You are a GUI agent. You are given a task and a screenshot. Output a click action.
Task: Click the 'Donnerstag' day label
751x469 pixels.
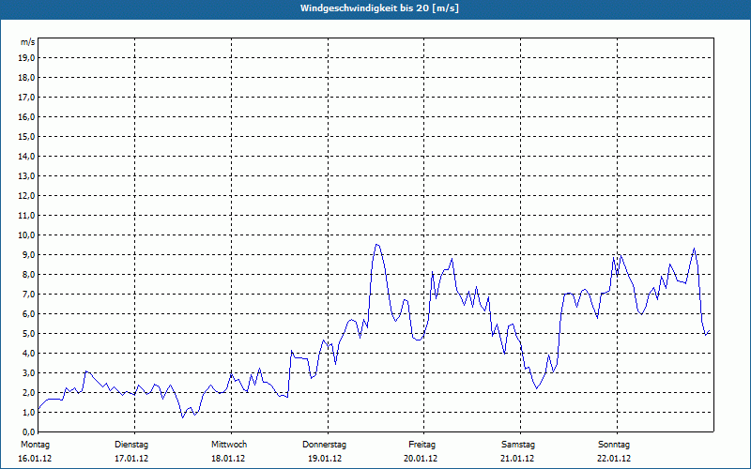point(324,445)
